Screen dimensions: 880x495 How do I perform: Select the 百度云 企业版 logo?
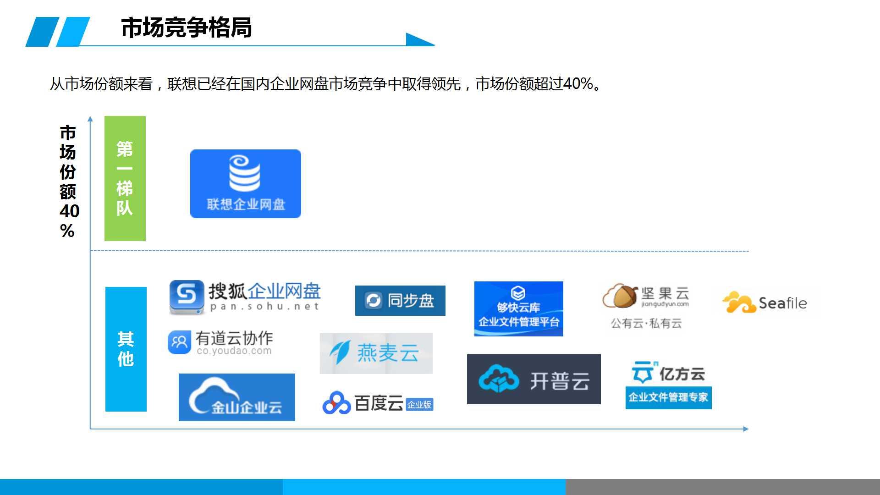click(x=378, y=403)
